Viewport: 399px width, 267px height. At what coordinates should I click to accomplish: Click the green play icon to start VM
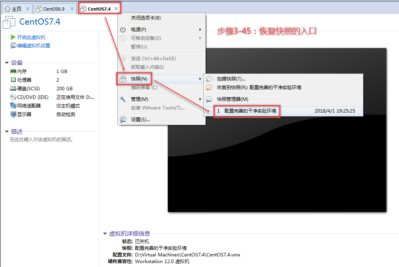[x=13, y=38]
